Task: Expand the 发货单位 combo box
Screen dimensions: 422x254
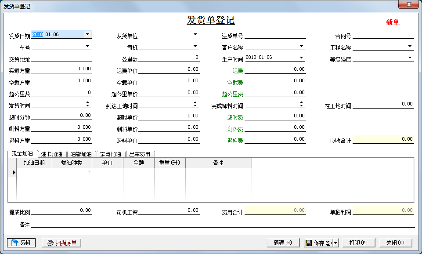Action: click(x=195, y=34)
